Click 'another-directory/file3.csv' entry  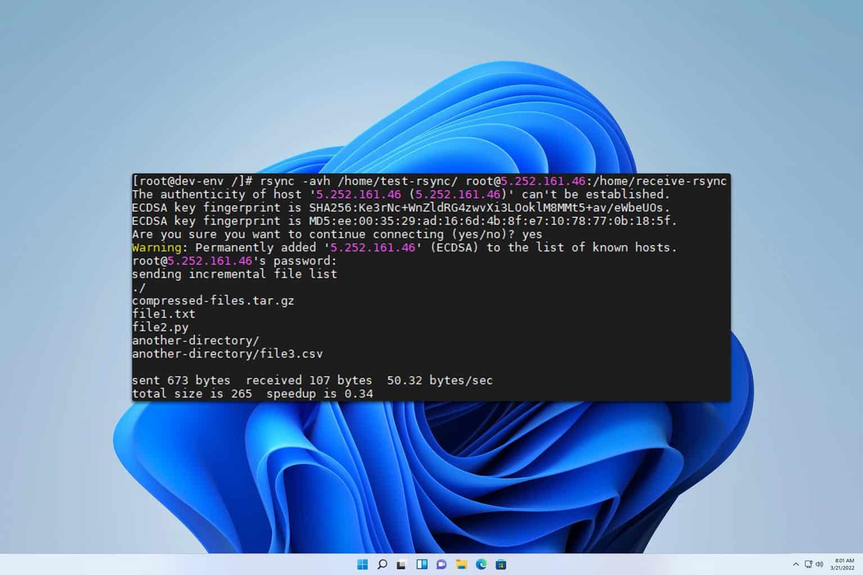tap(228, 354)
